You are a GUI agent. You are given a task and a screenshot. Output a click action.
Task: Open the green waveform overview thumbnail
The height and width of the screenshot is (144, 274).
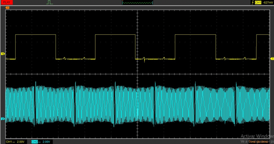(x=137, y=3)
